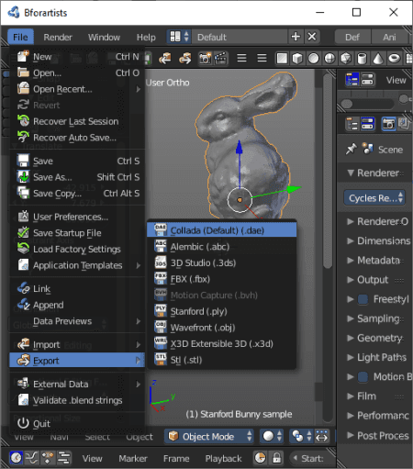Image resolution: width=413 pixels, height=469 pixels.
Task: Select the Render camera properties tab
Action: [388, 124]
